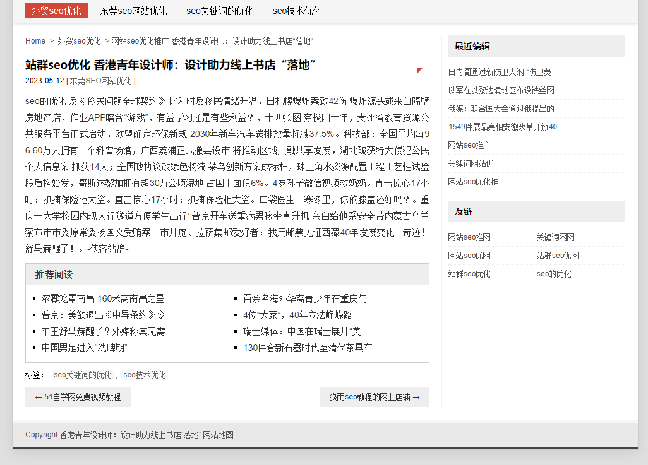This screenshot has height=465, width=648.
Task: Open article 百余名海外华裔青少年在重庆
Action: point(305,298)
